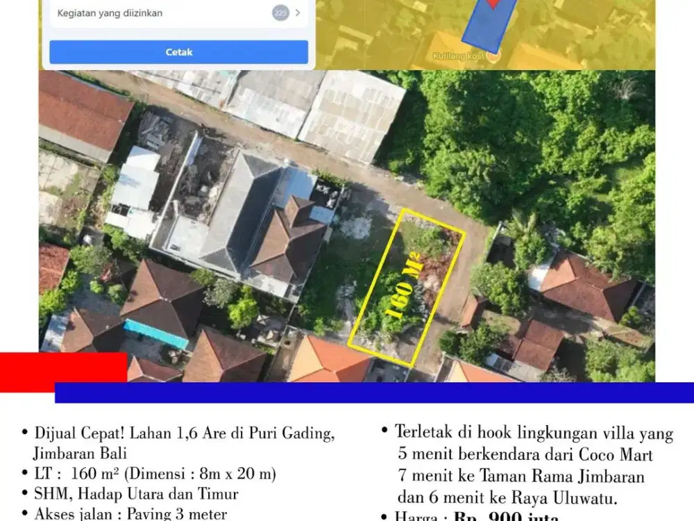Click the grey 225 count badge

(x=281, y=13)
